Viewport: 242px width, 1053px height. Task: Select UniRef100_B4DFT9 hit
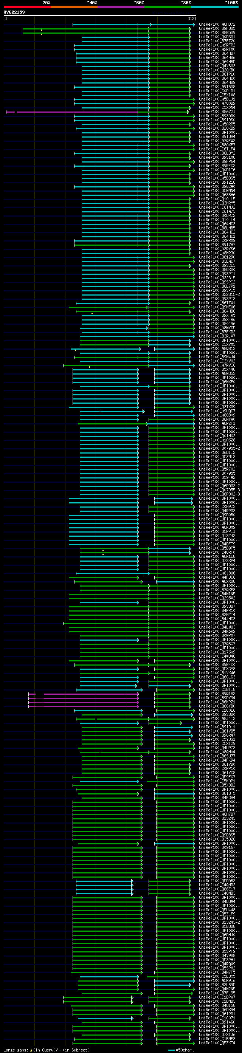[x=217, y=544]
